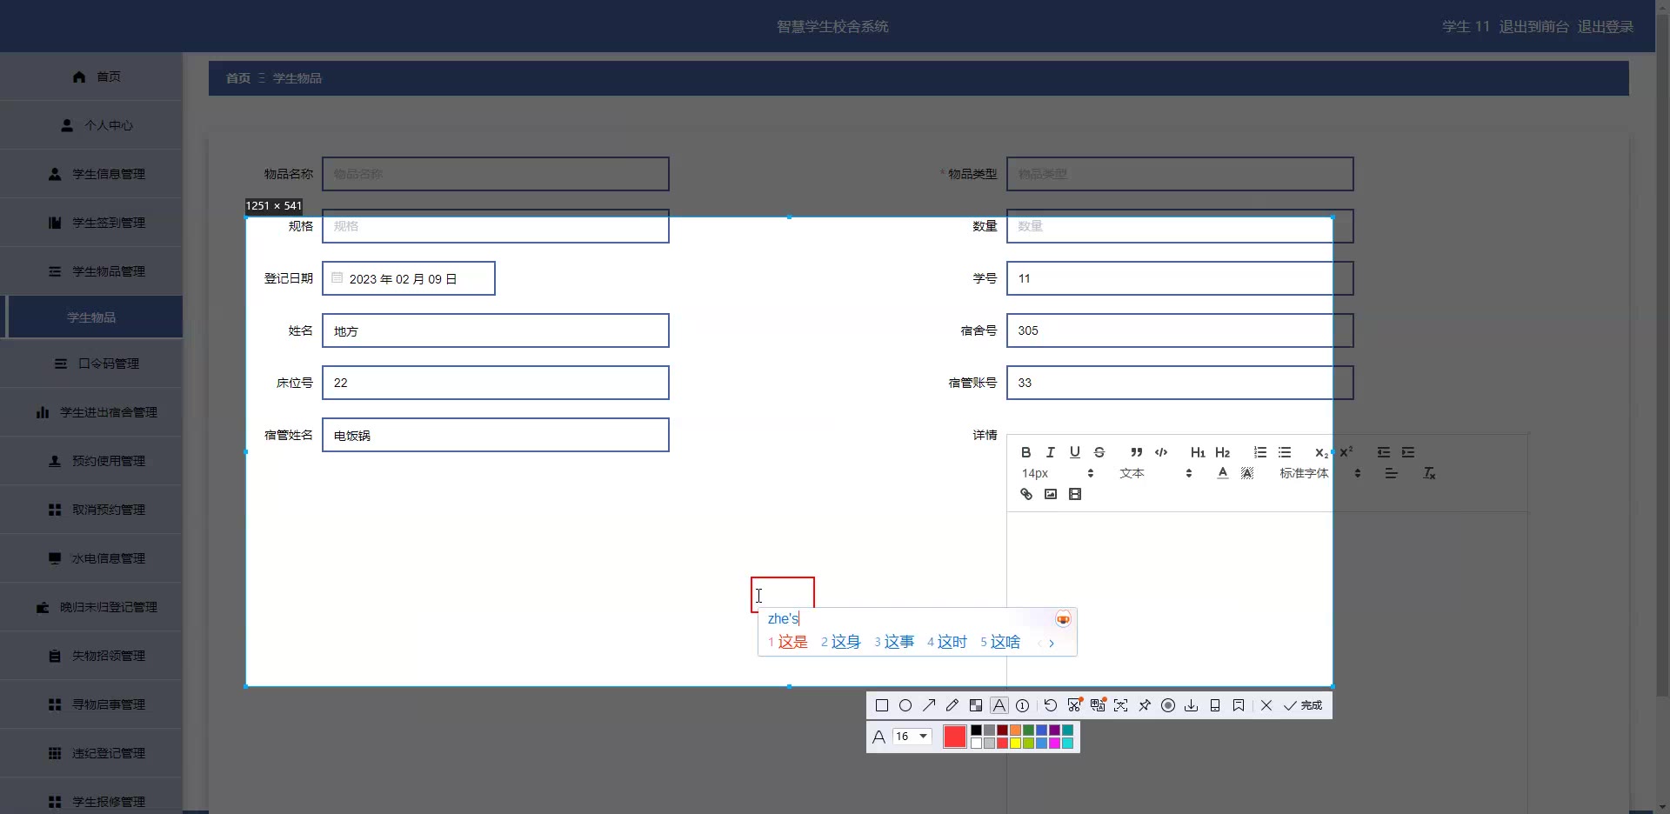Decrease indent in the editor
1670x814 pixels.
(x=1384, y=452)
